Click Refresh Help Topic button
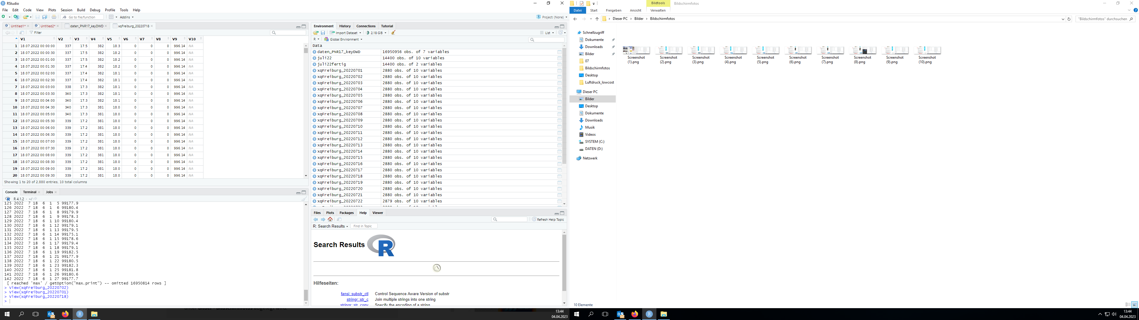 (548, 219)
